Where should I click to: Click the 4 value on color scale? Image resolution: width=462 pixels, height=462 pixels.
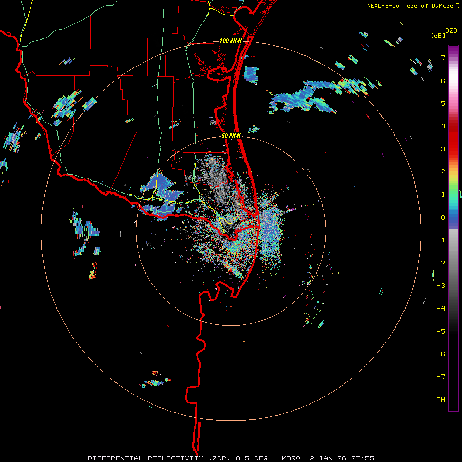443,126
